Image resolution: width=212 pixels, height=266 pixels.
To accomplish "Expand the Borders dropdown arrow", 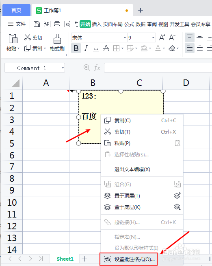I will [x=122, y=48].
